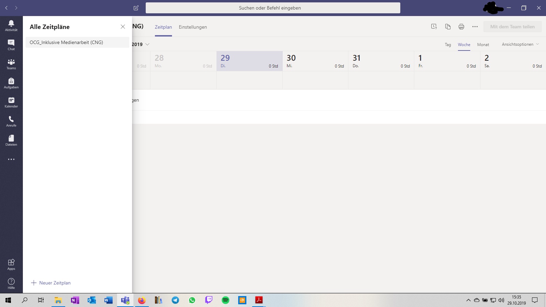Open WhatsApp from taskbar
This screenshot has width=546, height=307.
(x=192, y=300)
